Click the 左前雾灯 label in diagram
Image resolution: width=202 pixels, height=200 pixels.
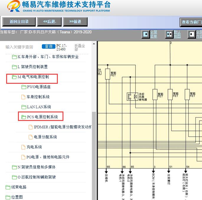tap(169, 179)
